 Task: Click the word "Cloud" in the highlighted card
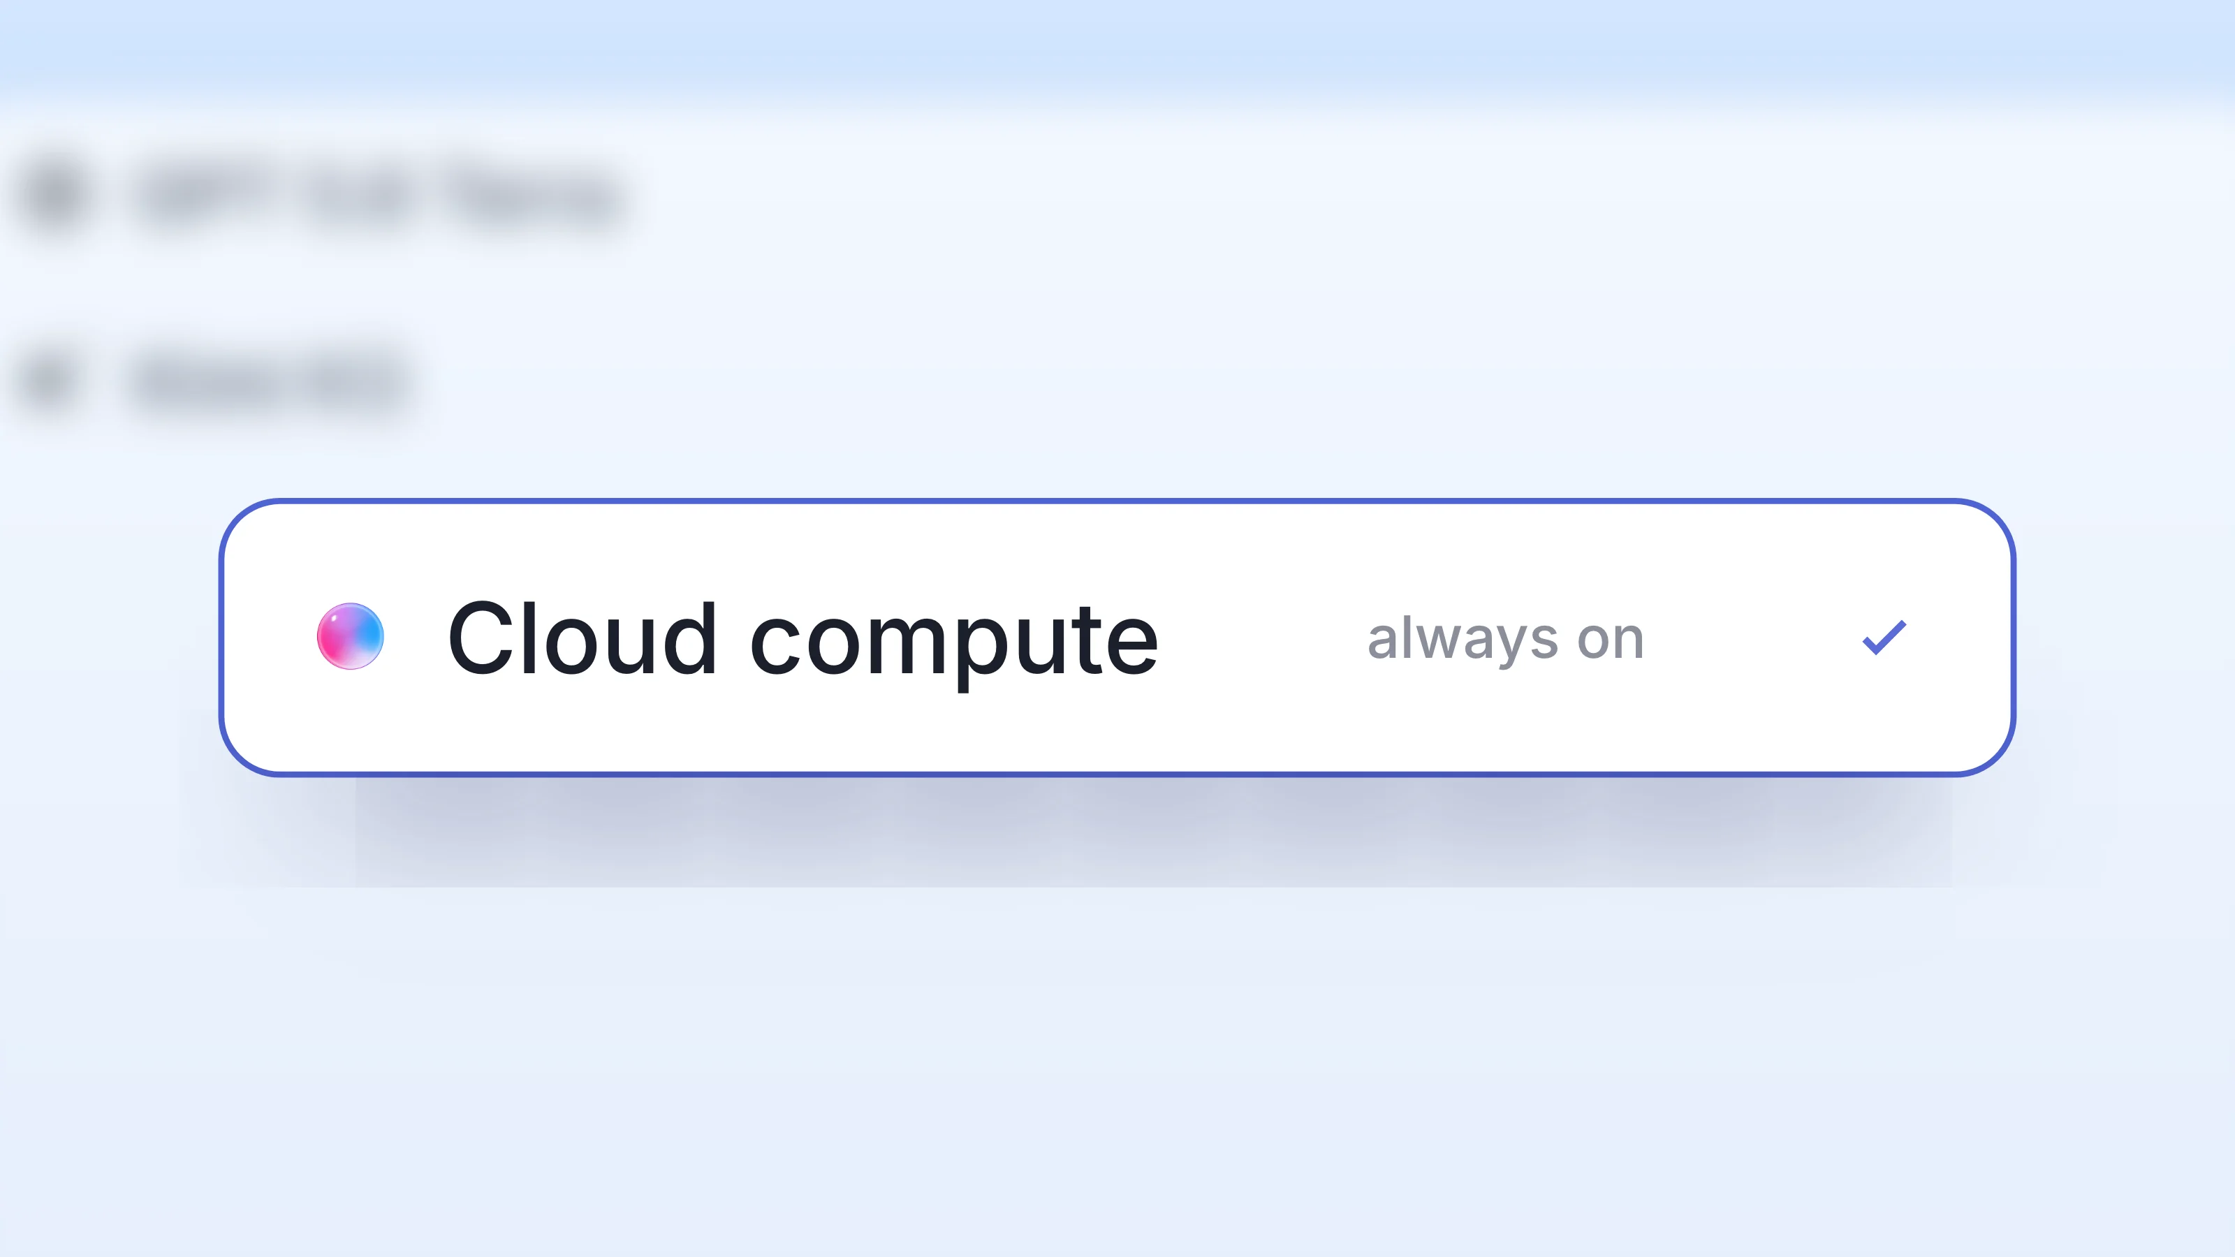[x=582, y=637]
